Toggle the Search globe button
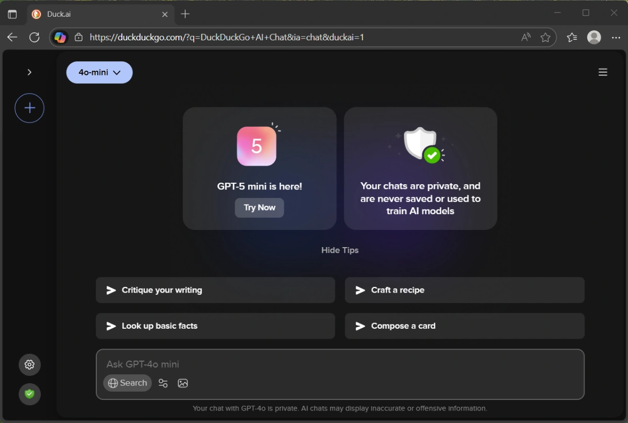628x423 pixels. [x=128, y=383]
